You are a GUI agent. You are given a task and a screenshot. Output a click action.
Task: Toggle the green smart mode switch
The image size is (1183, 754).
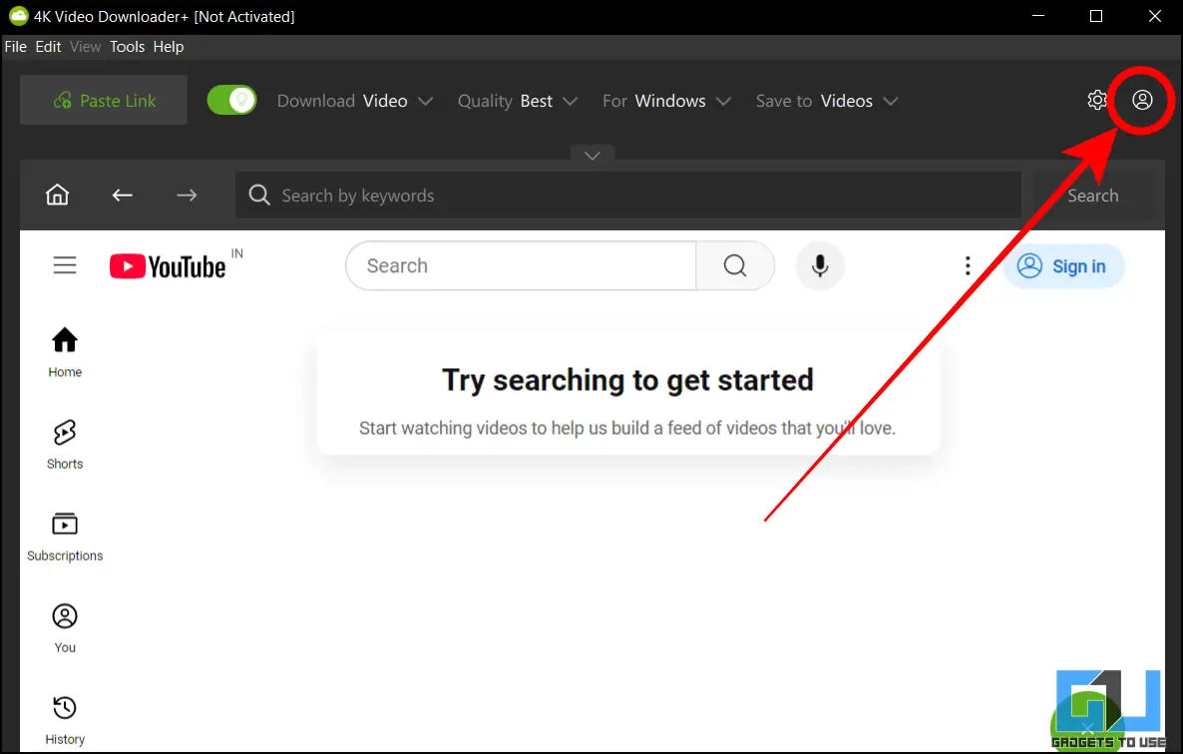click(231, 100)
